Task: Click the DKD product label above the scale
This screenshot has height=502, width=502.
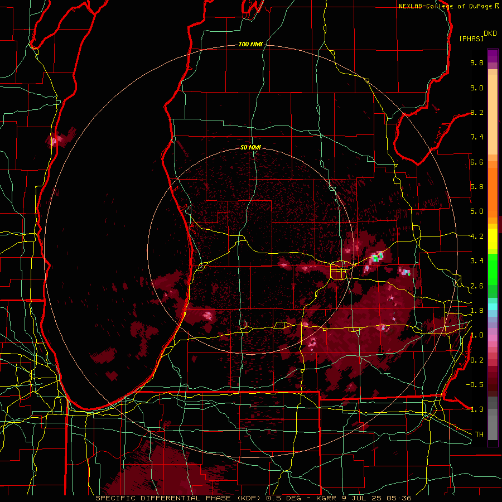Action: [x=490, y=33]
